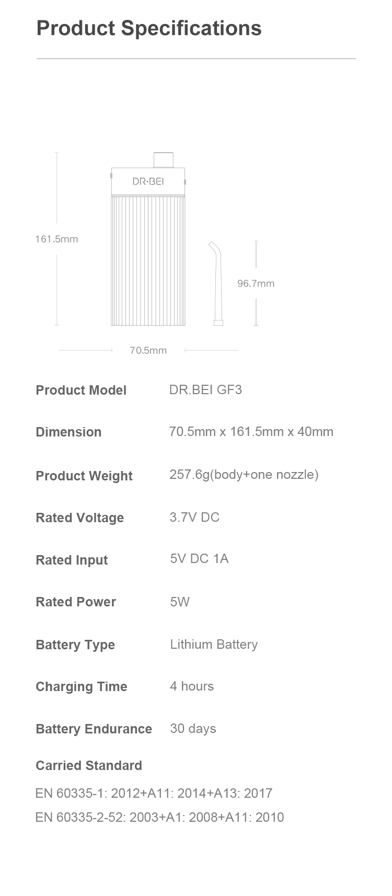The image size is (392, 896).
Task: Click the Product Specifications heading
Action: tap(149, 28)
